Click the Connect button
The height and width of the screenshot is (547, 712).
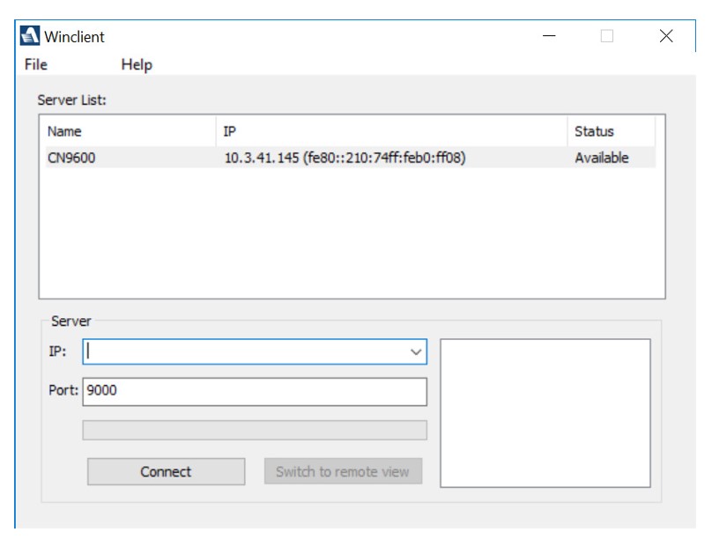167,471
